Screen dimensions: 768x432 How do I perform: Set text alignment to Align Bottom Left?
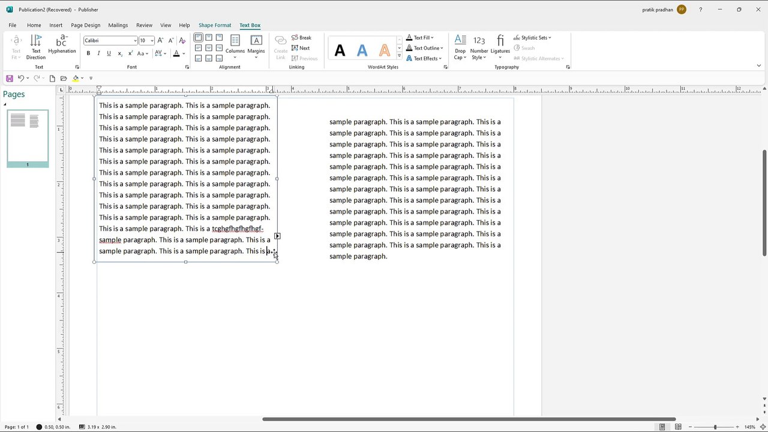pos(198,58)
